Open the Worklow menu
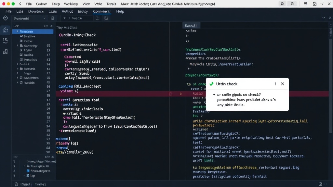Image resolution: width=333 pixels, height=187 pixels. click(x=71, y=4)
